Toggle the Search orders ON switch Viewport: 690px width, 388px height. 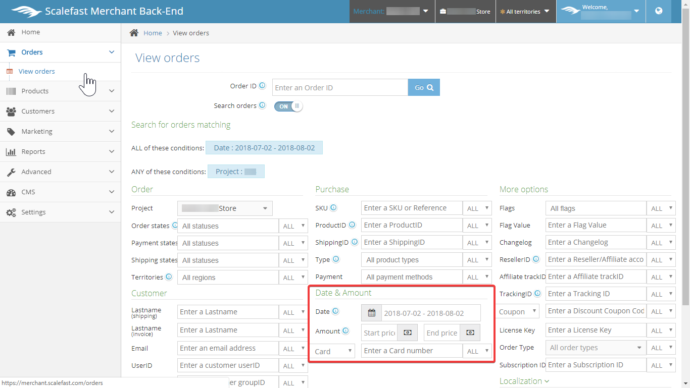[x=288, y=106]
